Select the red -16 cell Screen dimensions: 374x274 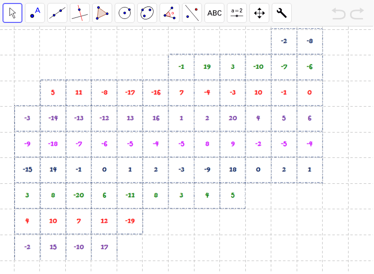(x=156, y=93)
